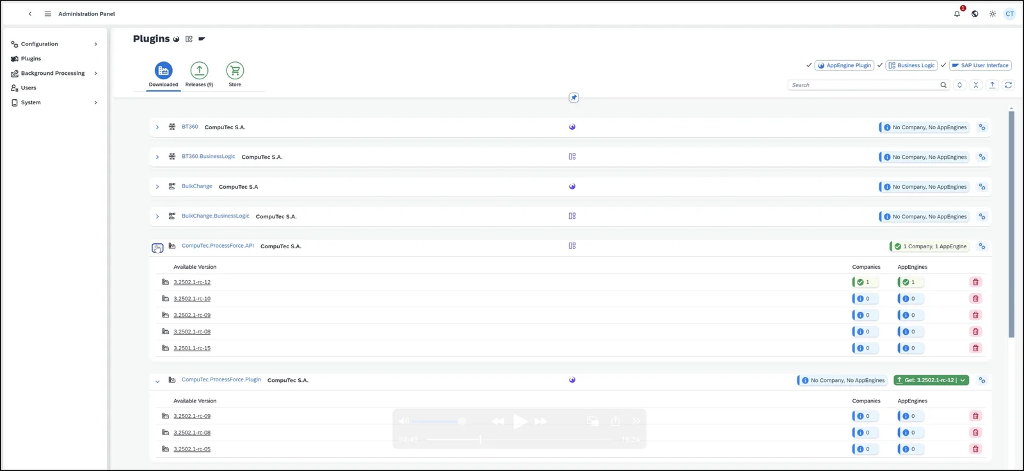Toggle the AppEngine Plugin filter
Viewport: 1024px width, 471px height.
click(x=844, y=65)
